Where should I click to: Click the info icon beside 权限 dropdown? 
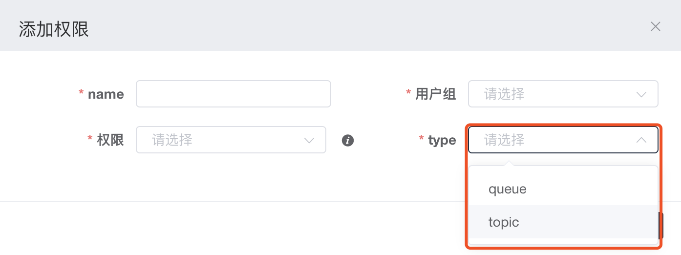[x=347, y=141]
